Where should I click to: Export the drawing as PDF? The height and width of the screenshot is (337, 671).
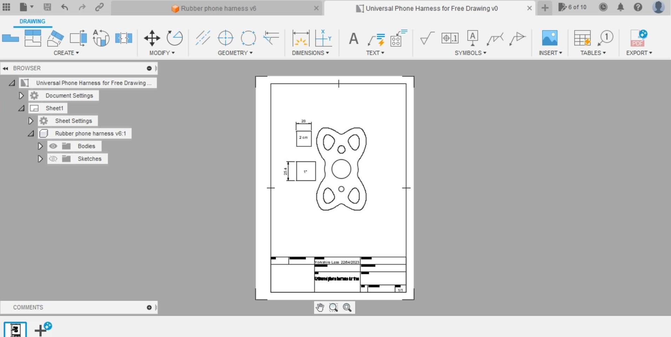pos(638,38)
